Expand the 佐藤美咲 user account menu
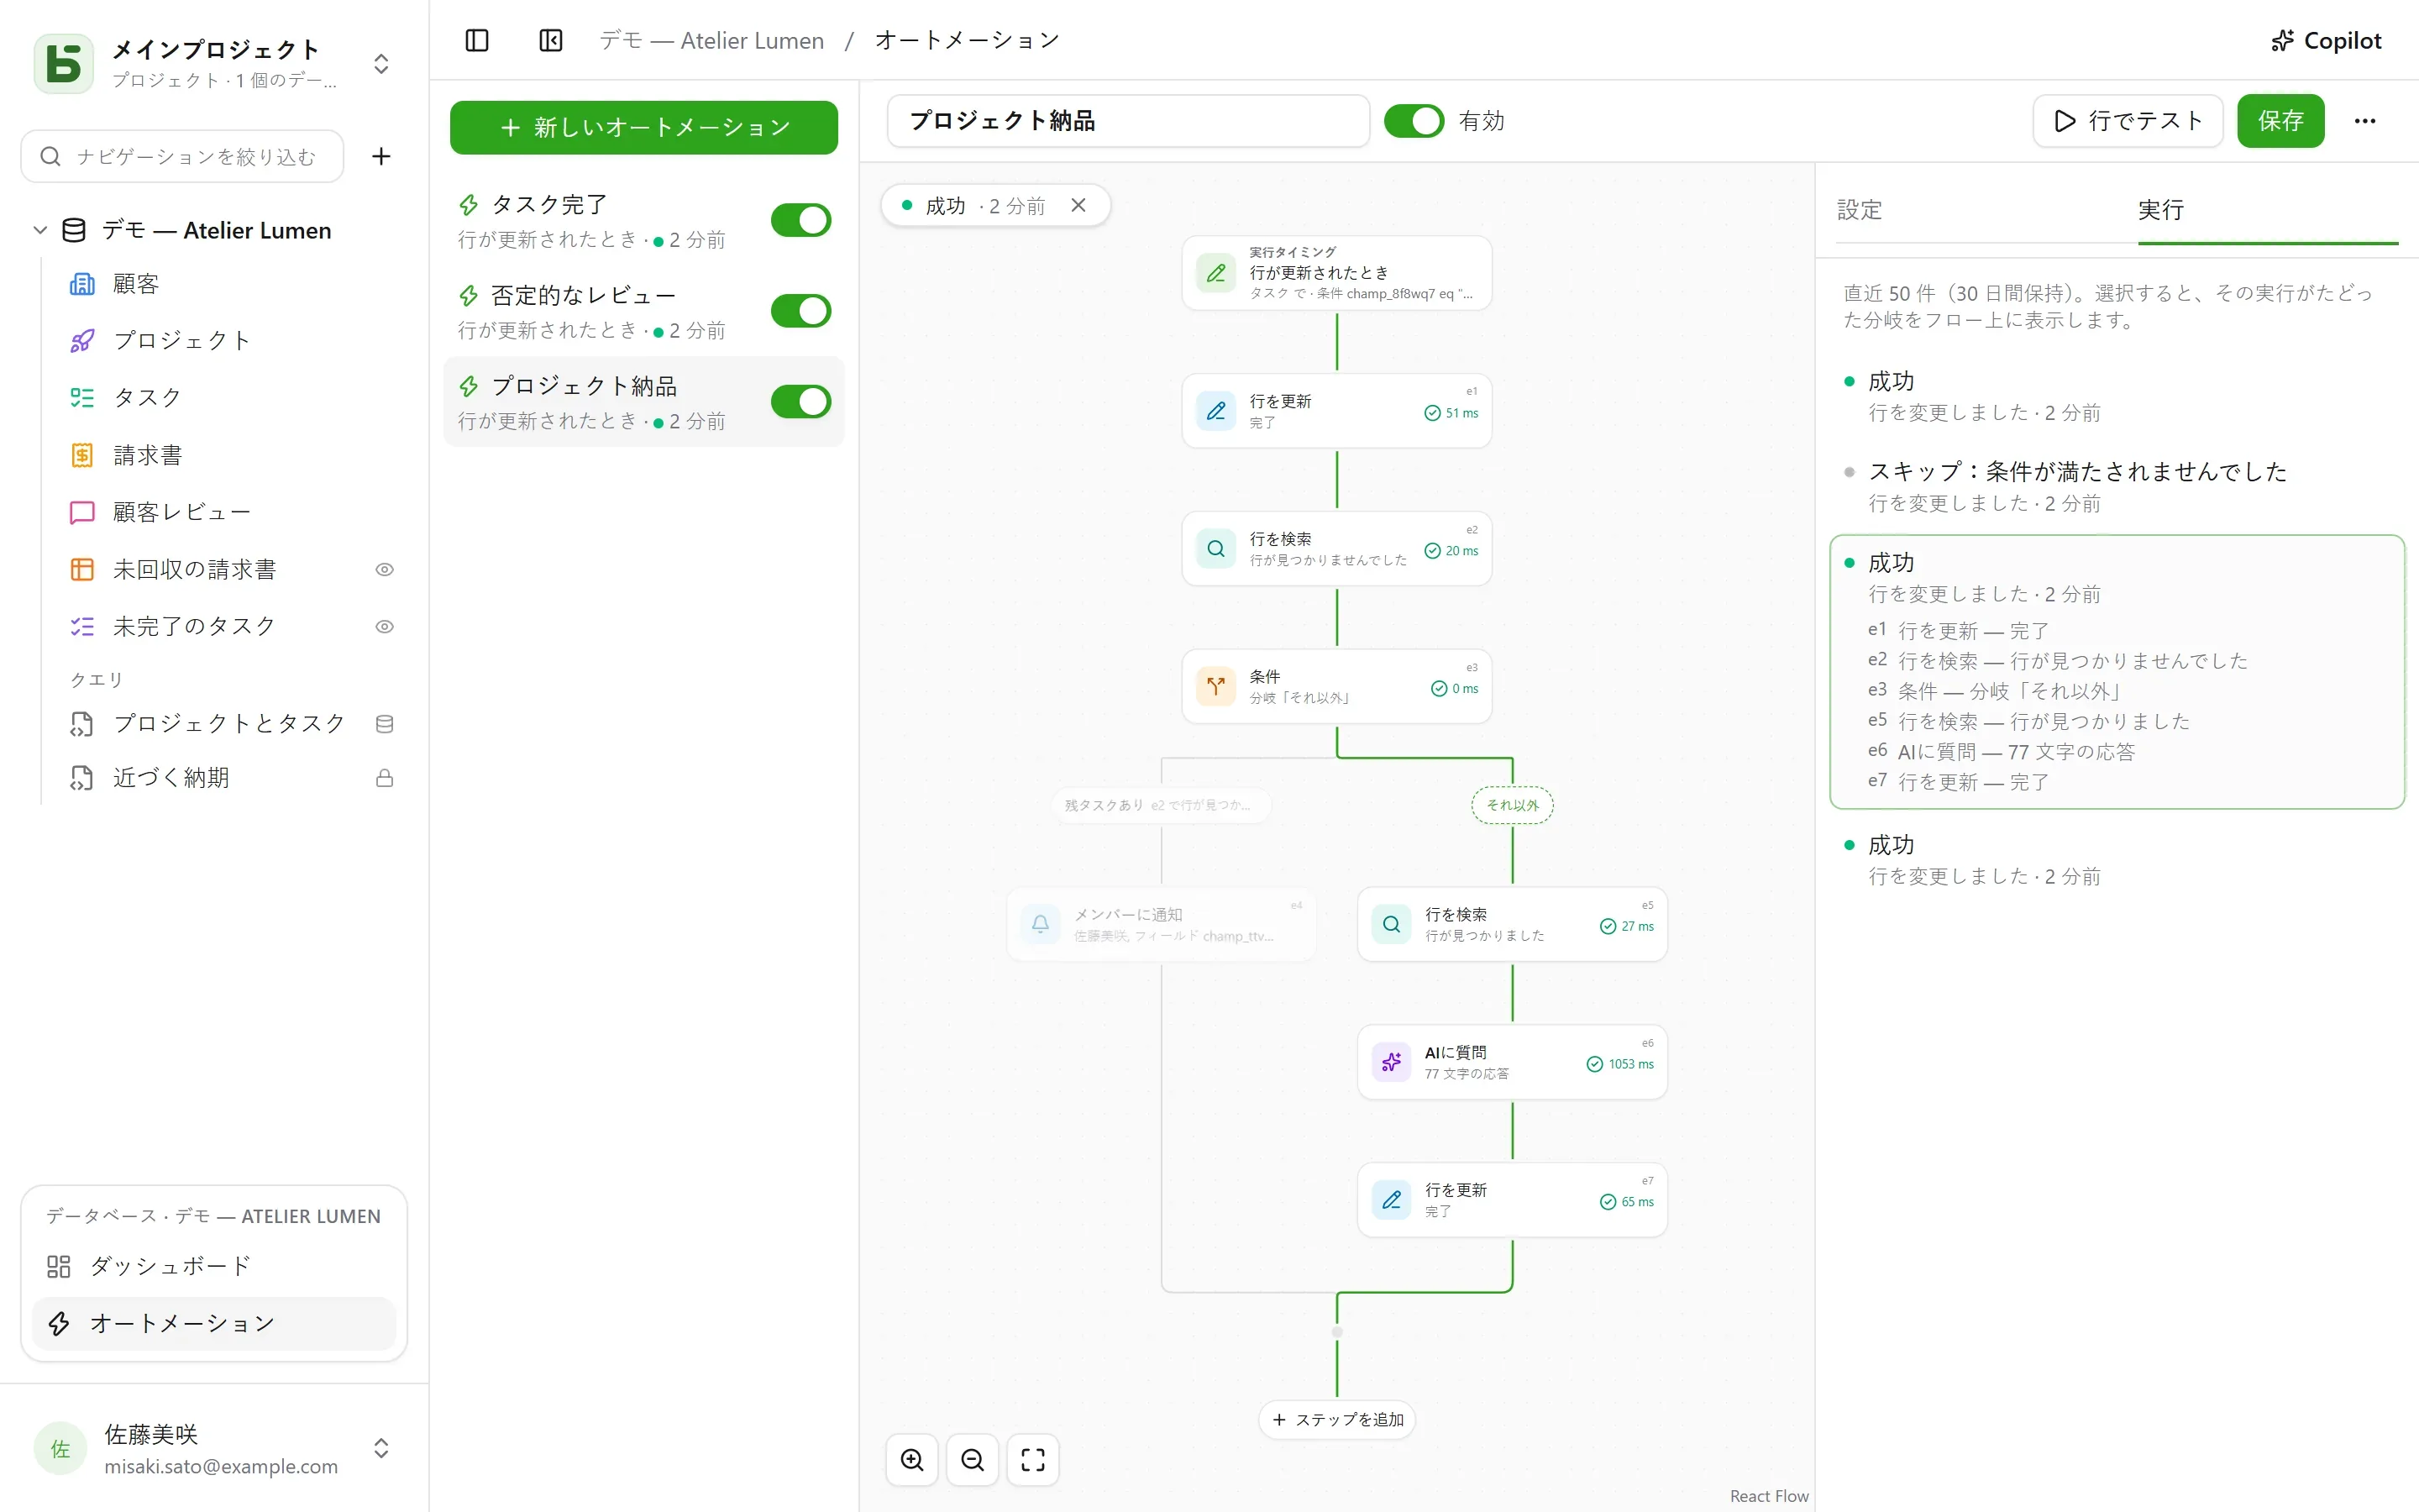Viewport: 2419px width, 1512px height. pos(214,1449)
